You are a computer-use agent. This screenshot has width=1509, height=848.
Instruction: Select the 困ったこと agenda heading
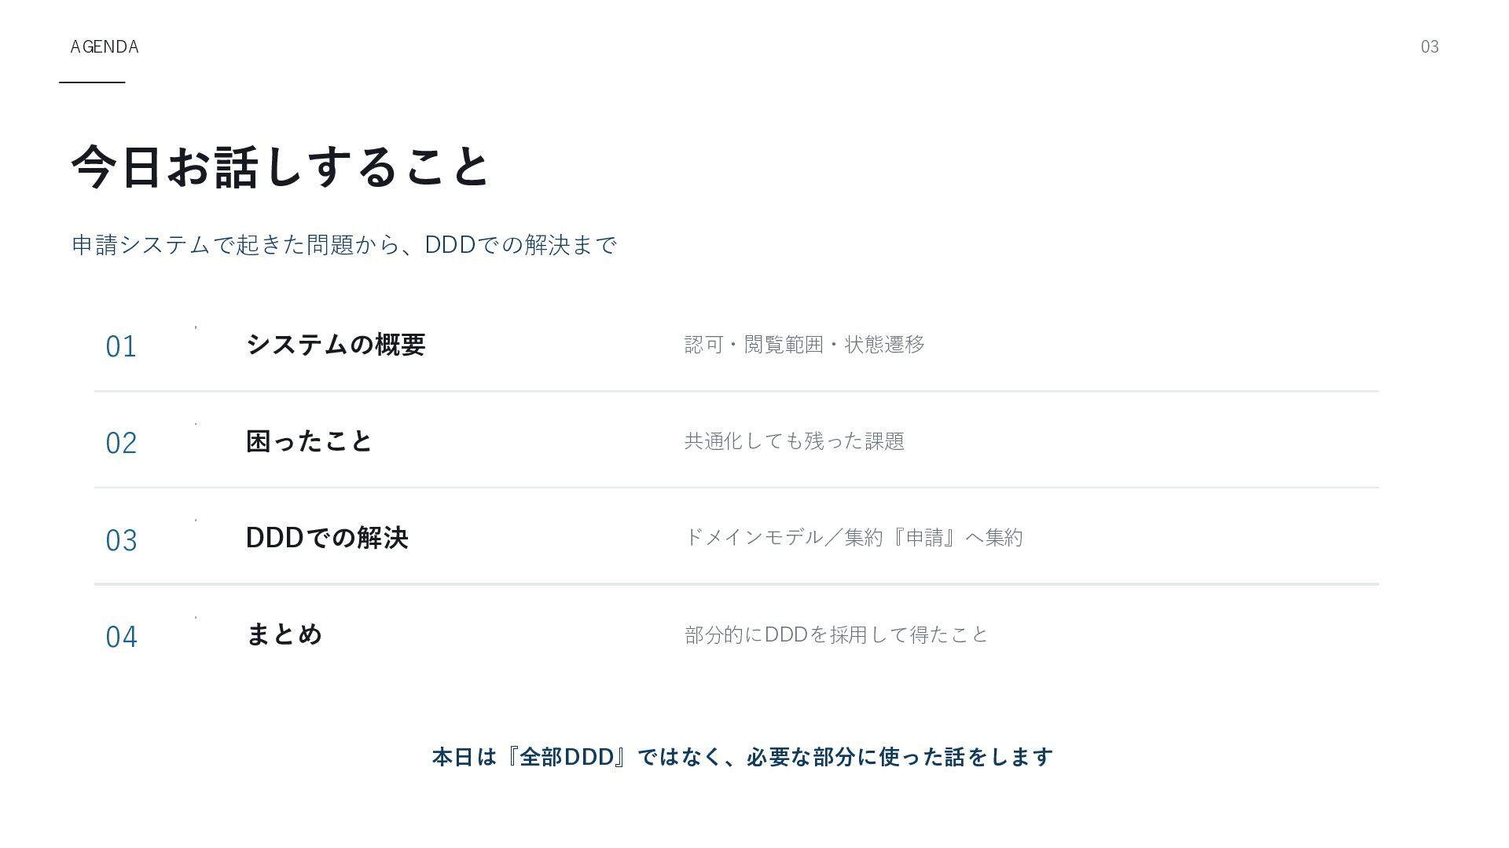[x=309, y=440]
